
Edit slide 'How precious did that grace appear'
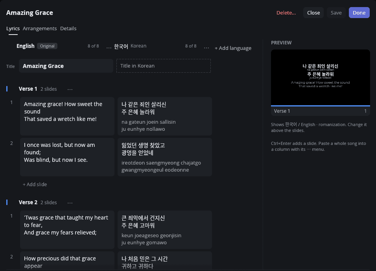[67, 261]
